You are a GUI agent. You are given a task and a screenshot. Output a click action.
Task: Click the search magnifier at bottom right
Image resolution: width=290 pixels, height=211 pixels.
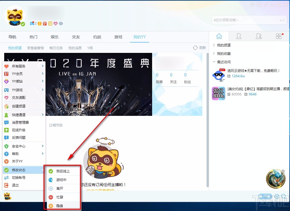[x=284, y=196]
